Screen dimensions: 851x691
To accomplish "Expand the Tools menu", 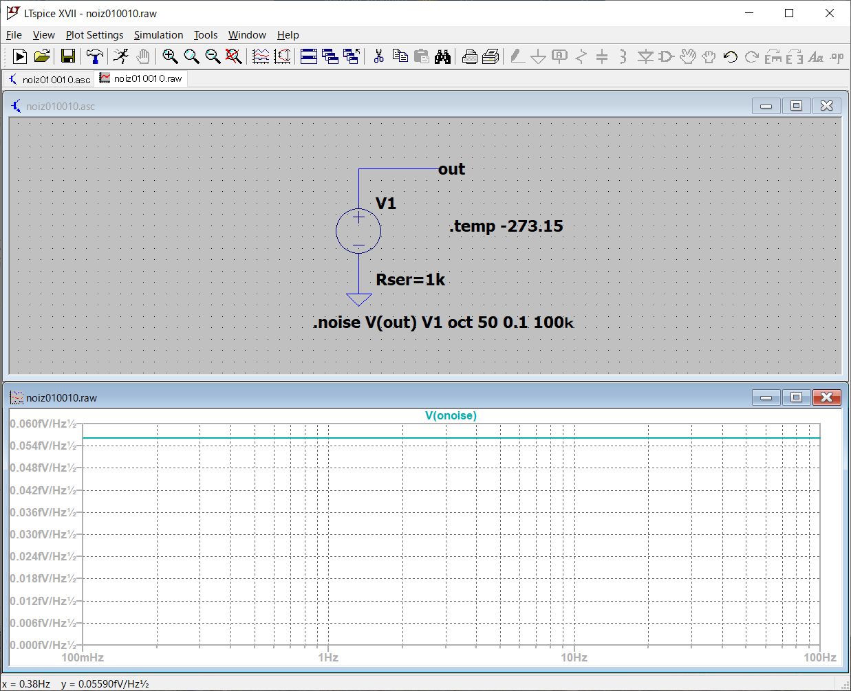I will point(205,35).
